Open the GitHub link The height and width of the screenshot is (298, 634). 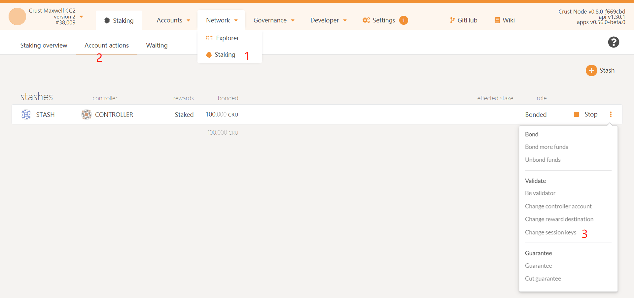pos(467,20)
